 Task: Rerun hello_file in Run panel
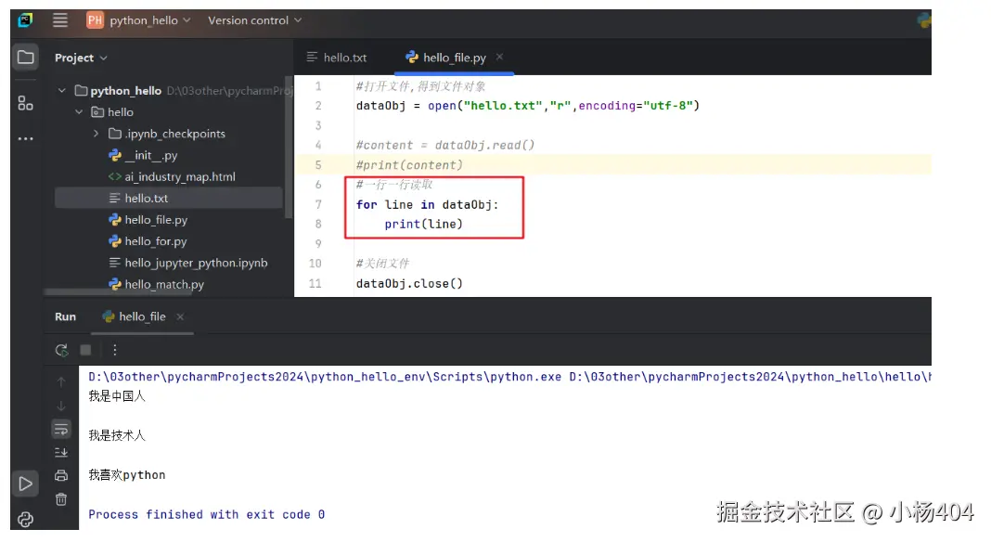click(61, 350)
